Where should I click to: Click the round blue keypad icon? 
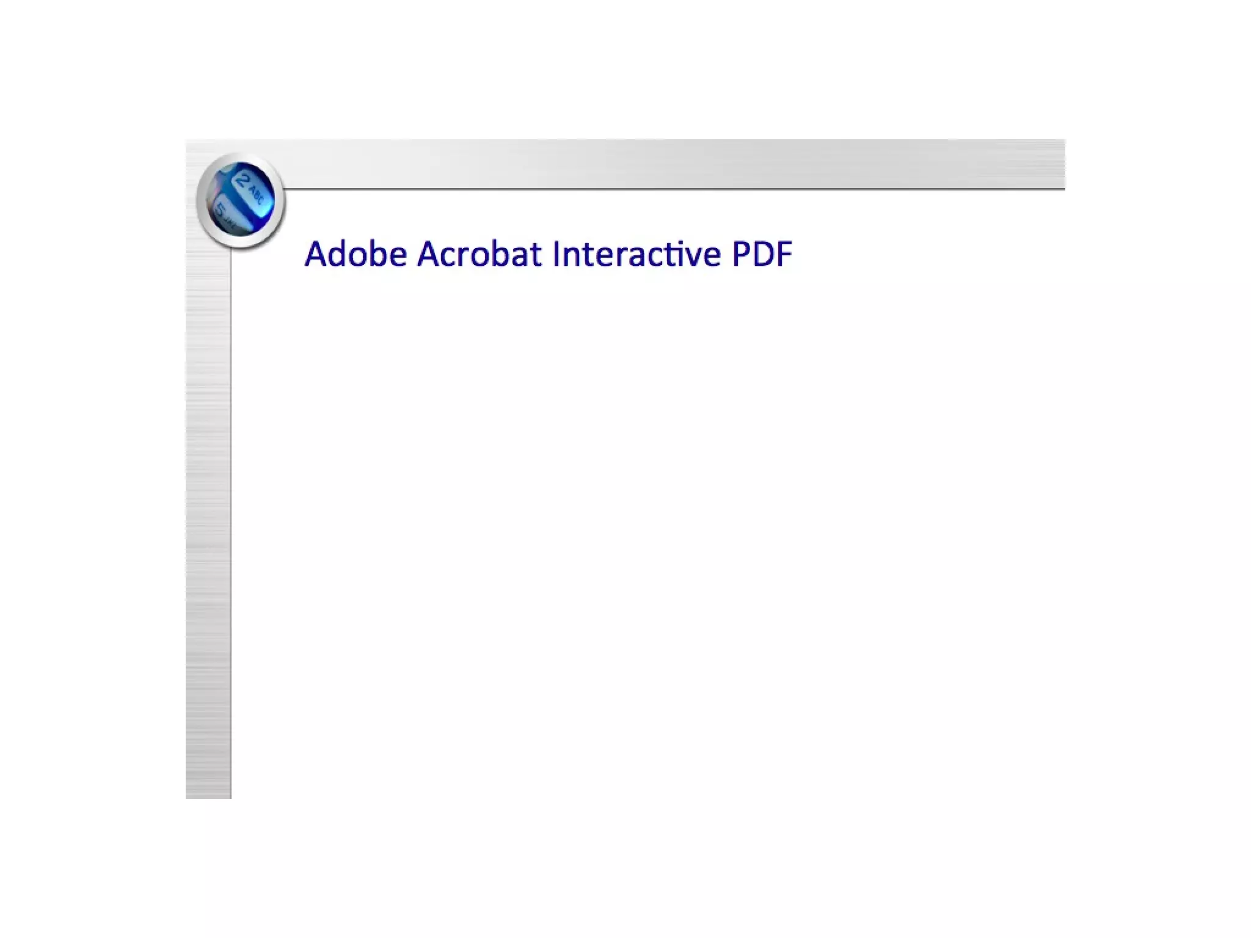pyautogui.click(x=241, y=200)
